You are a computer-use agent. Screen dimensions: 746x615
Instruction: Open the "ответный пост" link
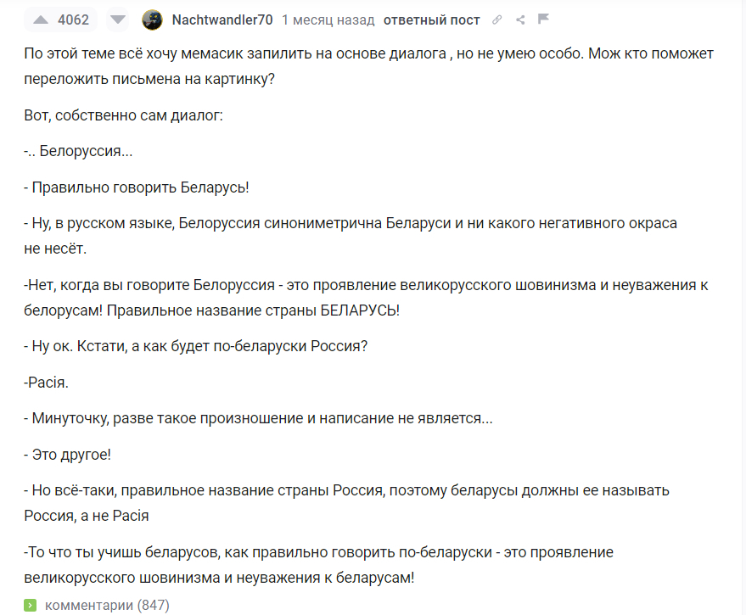431,20
